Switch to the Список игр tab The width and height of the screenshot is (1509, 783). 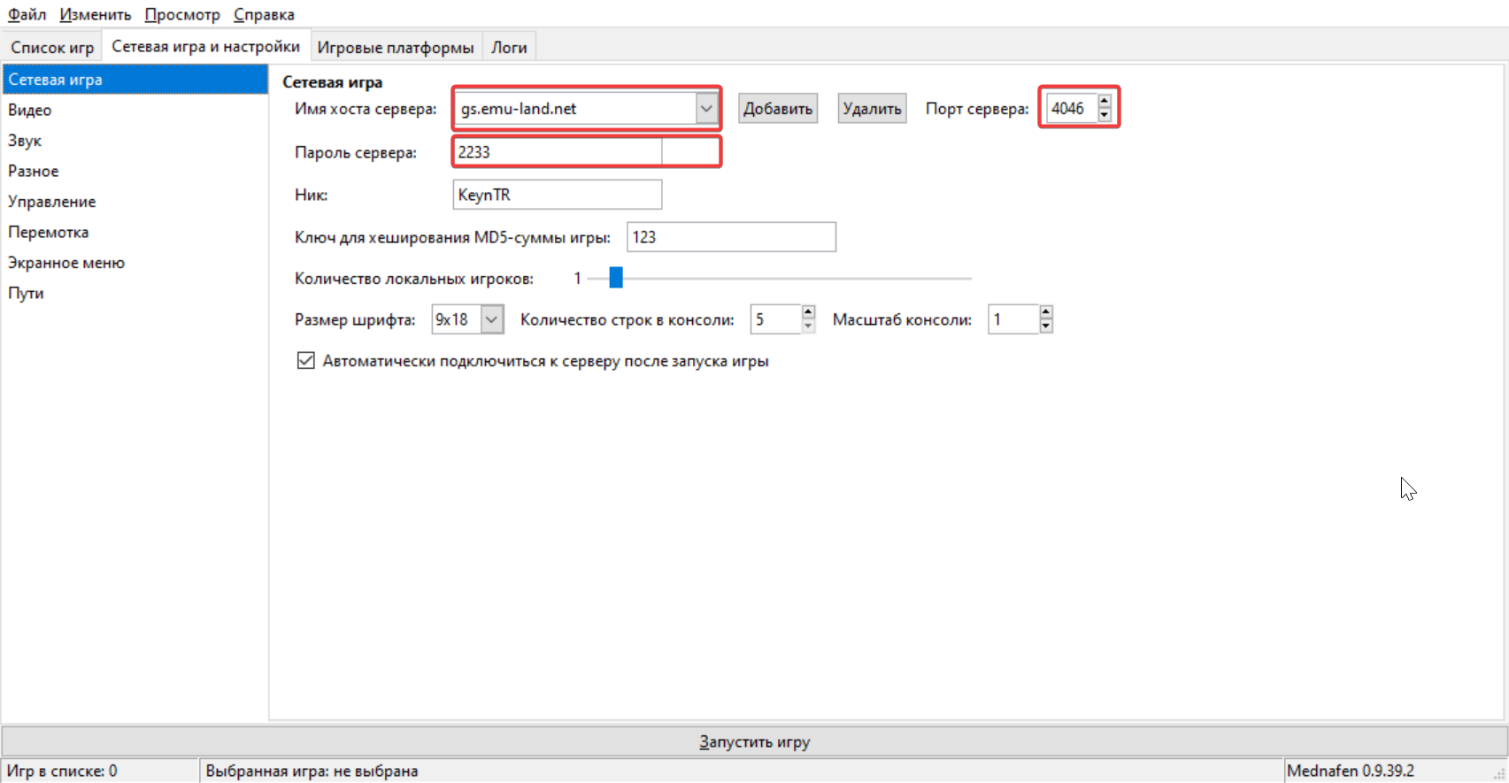click(x=52, y=48)
